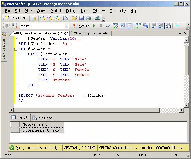Click the Change Connection icon
This screenshot has width=191, height=159.
pos(15,26)
